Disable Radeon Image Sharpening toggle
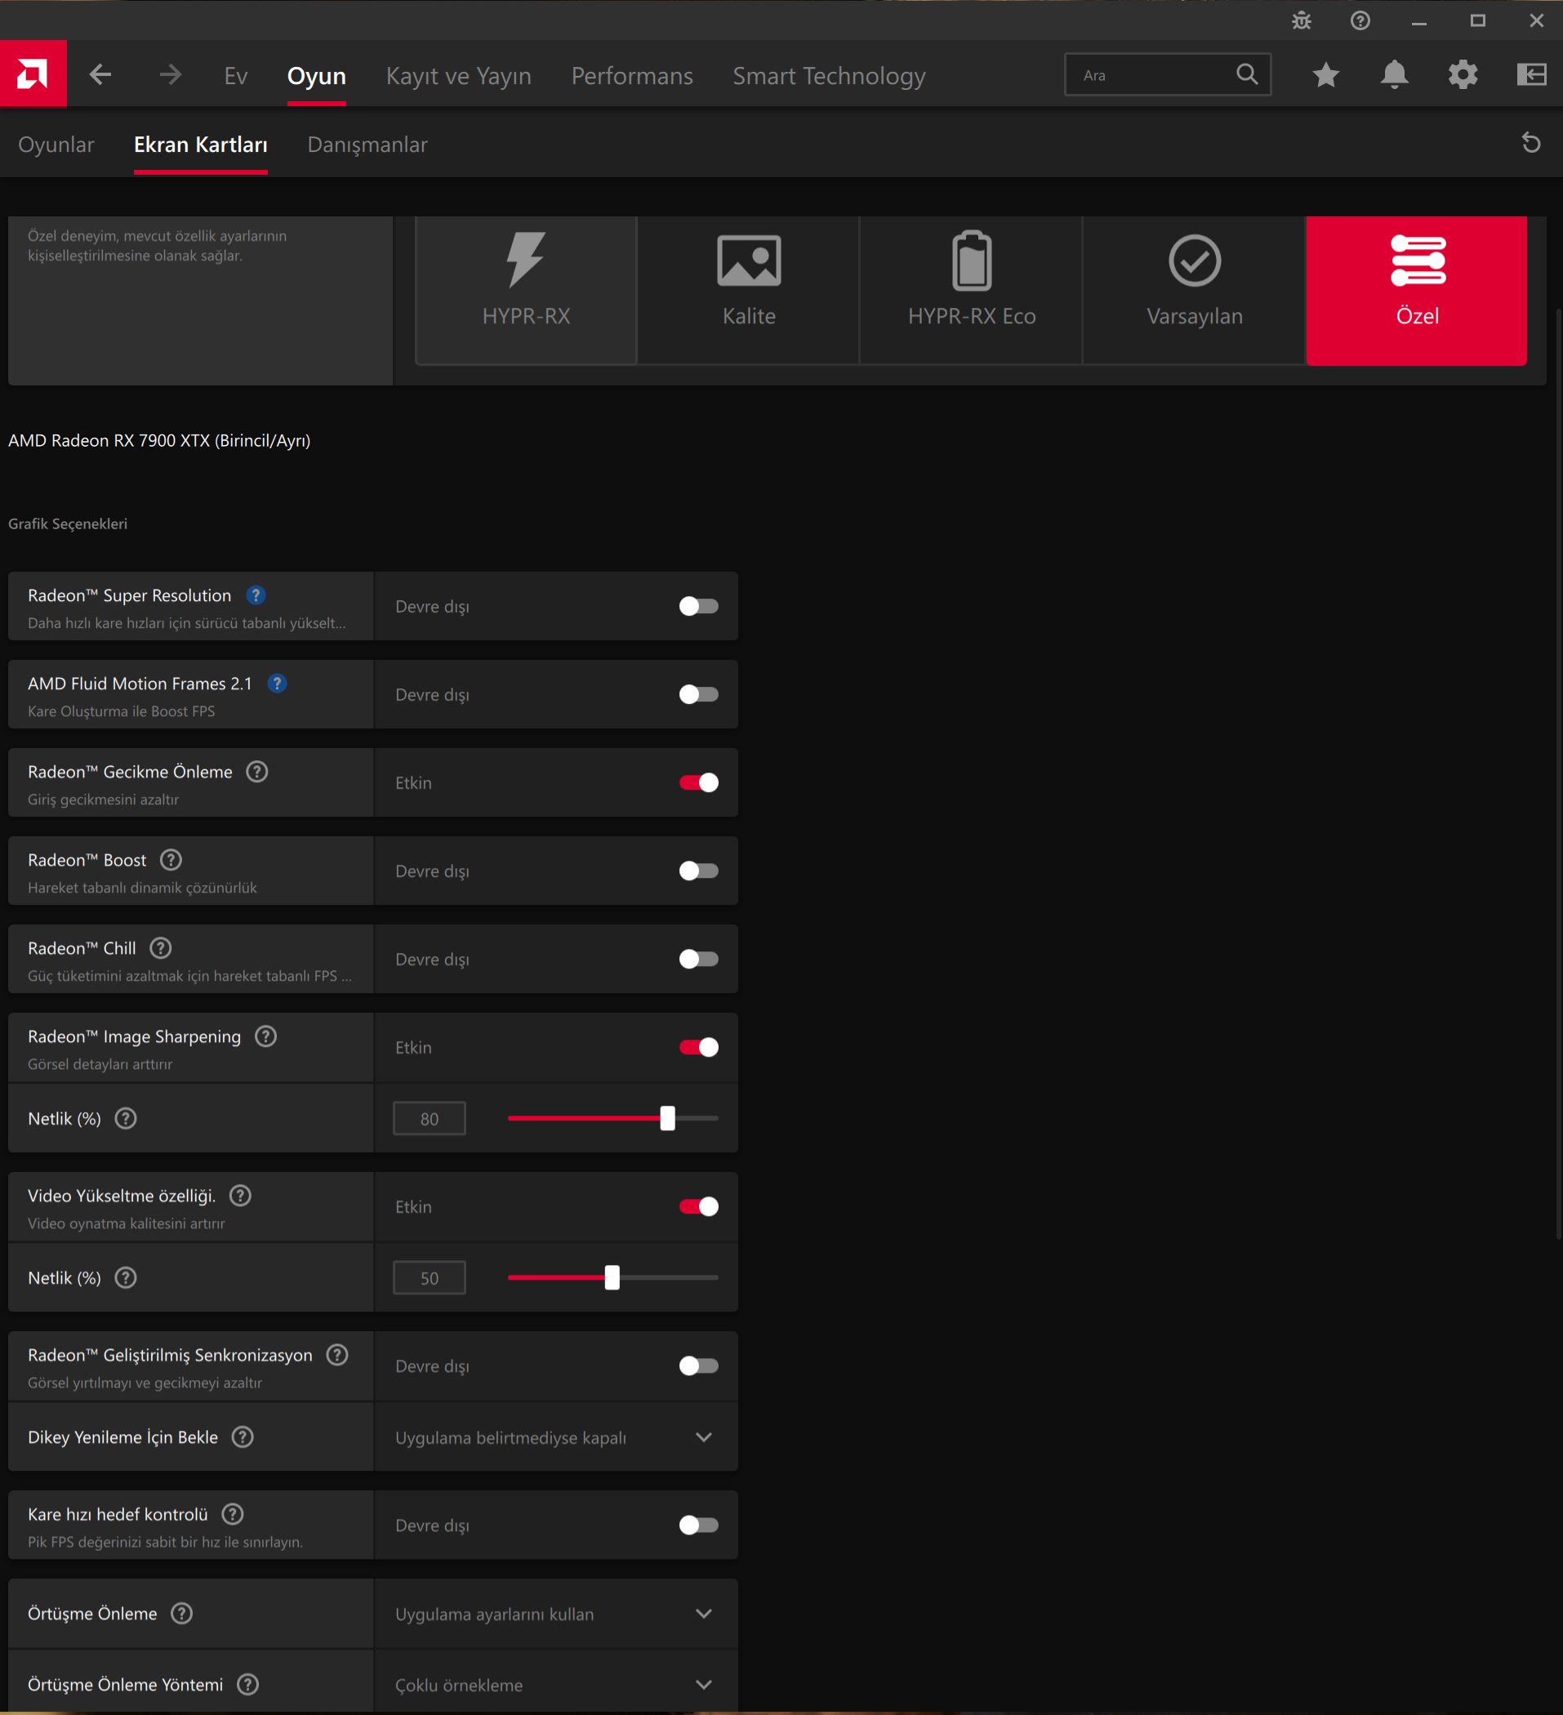The image size is (1563, 1715). (x=698, y=1047)
